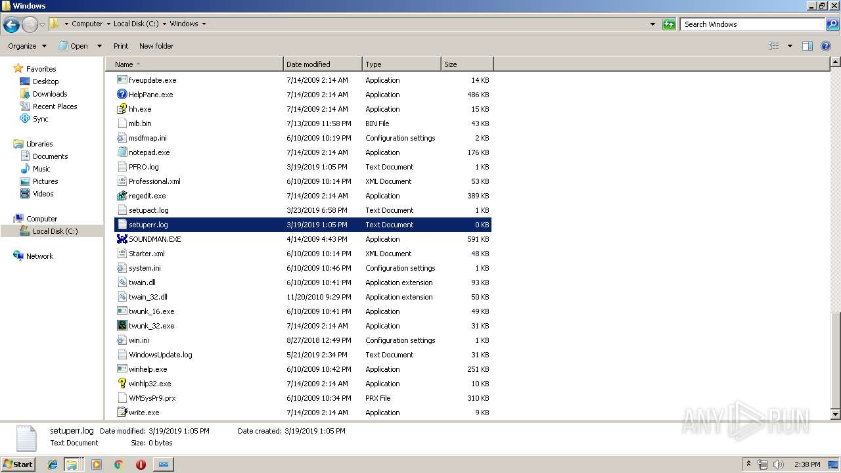Select the notepad.exe file icon
Image resolution: width=841 pixels, height=473 pixels.
click(x=122, y=152)
